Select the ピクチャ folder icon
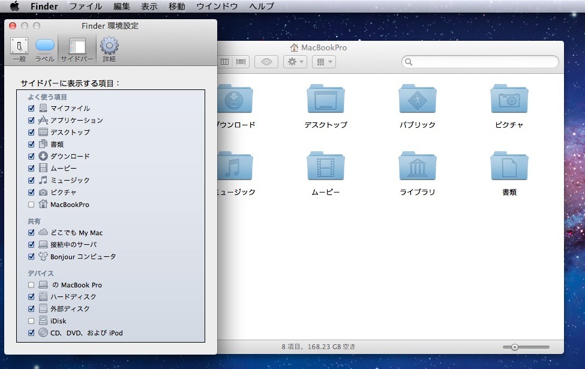 [509, 99]
